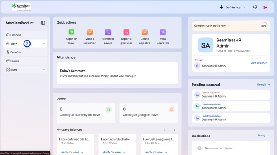Image resolution: width=277 pixels, height=155 pixels.
Task: Open the first overtime requisition approval
Action: pyautogui.click(x=231, y=107)
